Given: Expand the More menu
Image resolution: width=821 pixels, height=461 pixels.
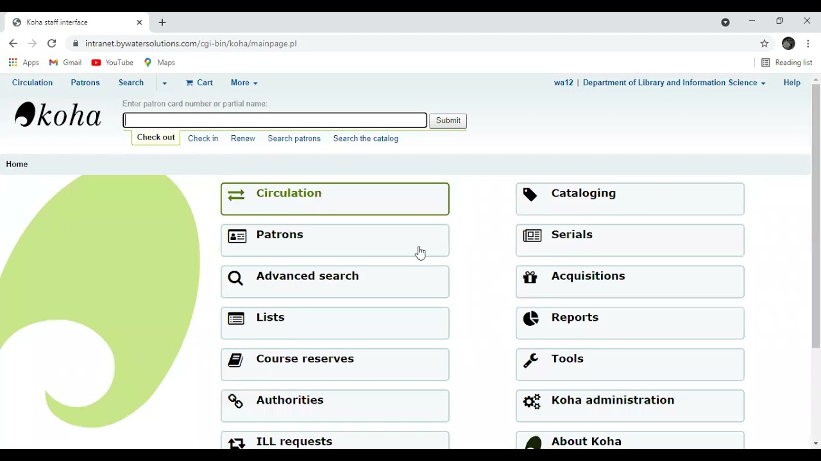Looking at the screenshot, I should pyautogui.click(x=244, y=83).
